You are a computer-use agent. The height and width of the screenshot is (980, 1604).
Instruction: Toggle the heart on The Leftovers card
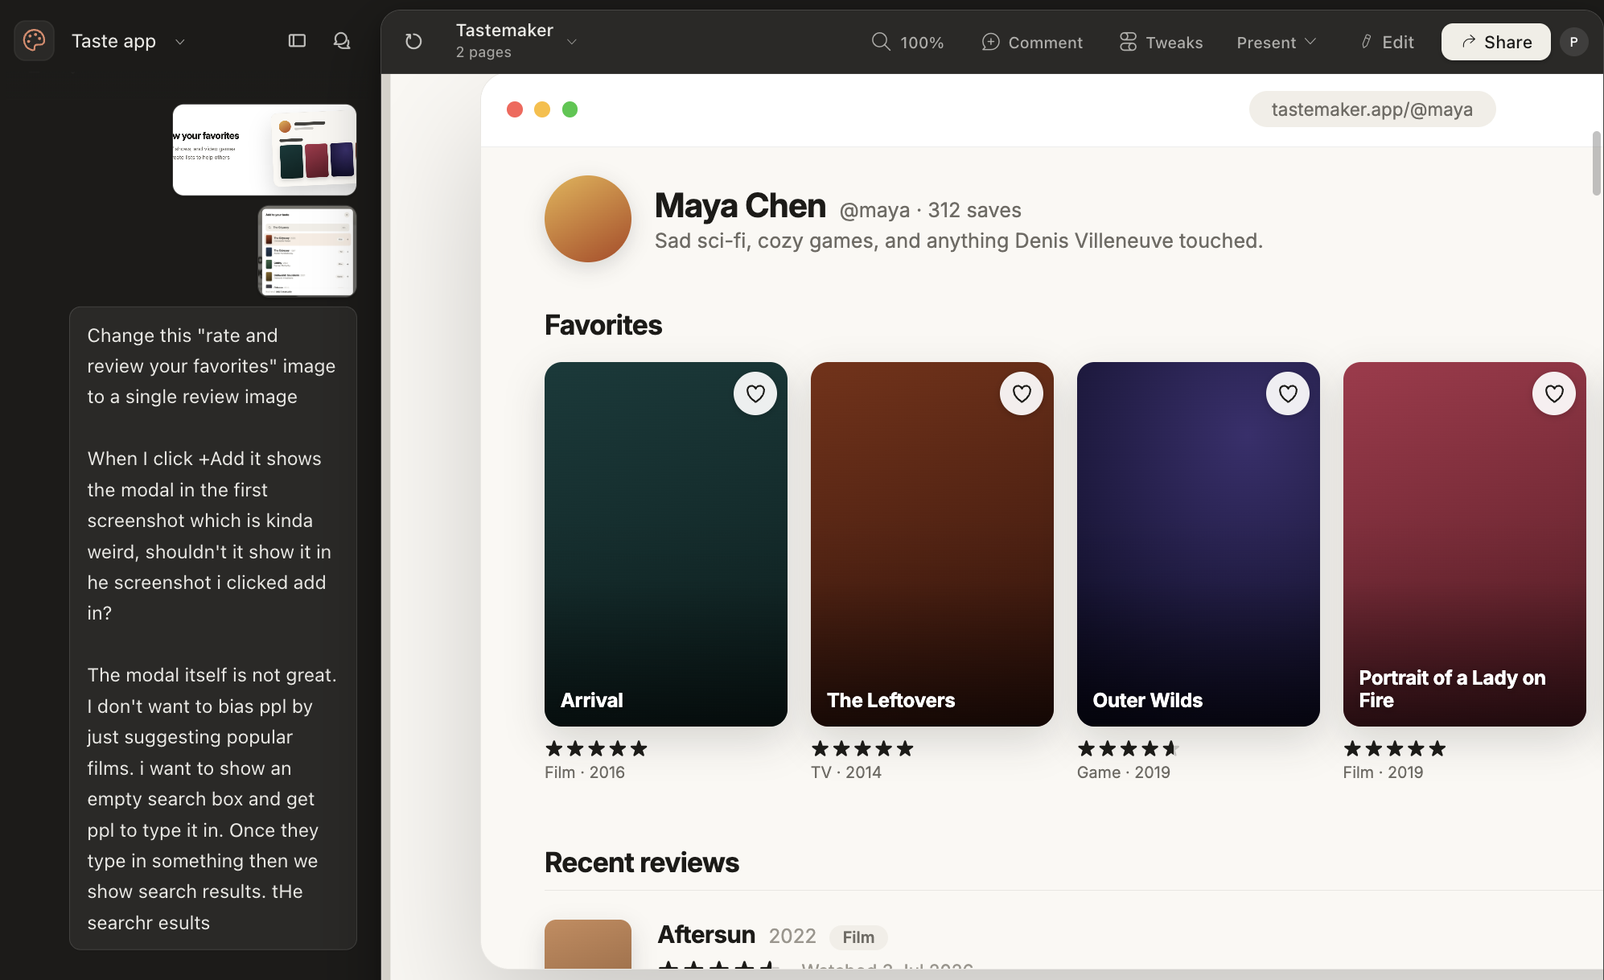coord(1021,393)
